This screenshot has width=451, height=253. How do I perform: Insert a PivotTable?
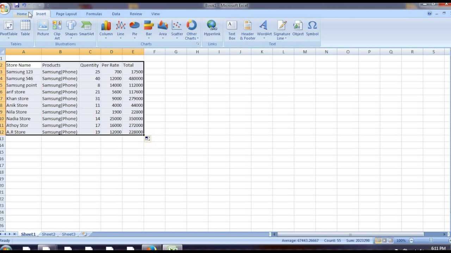[x=8, y=30]
